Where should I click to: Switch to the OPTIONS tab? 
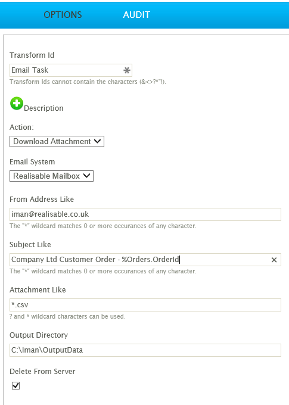click(63, 15)
